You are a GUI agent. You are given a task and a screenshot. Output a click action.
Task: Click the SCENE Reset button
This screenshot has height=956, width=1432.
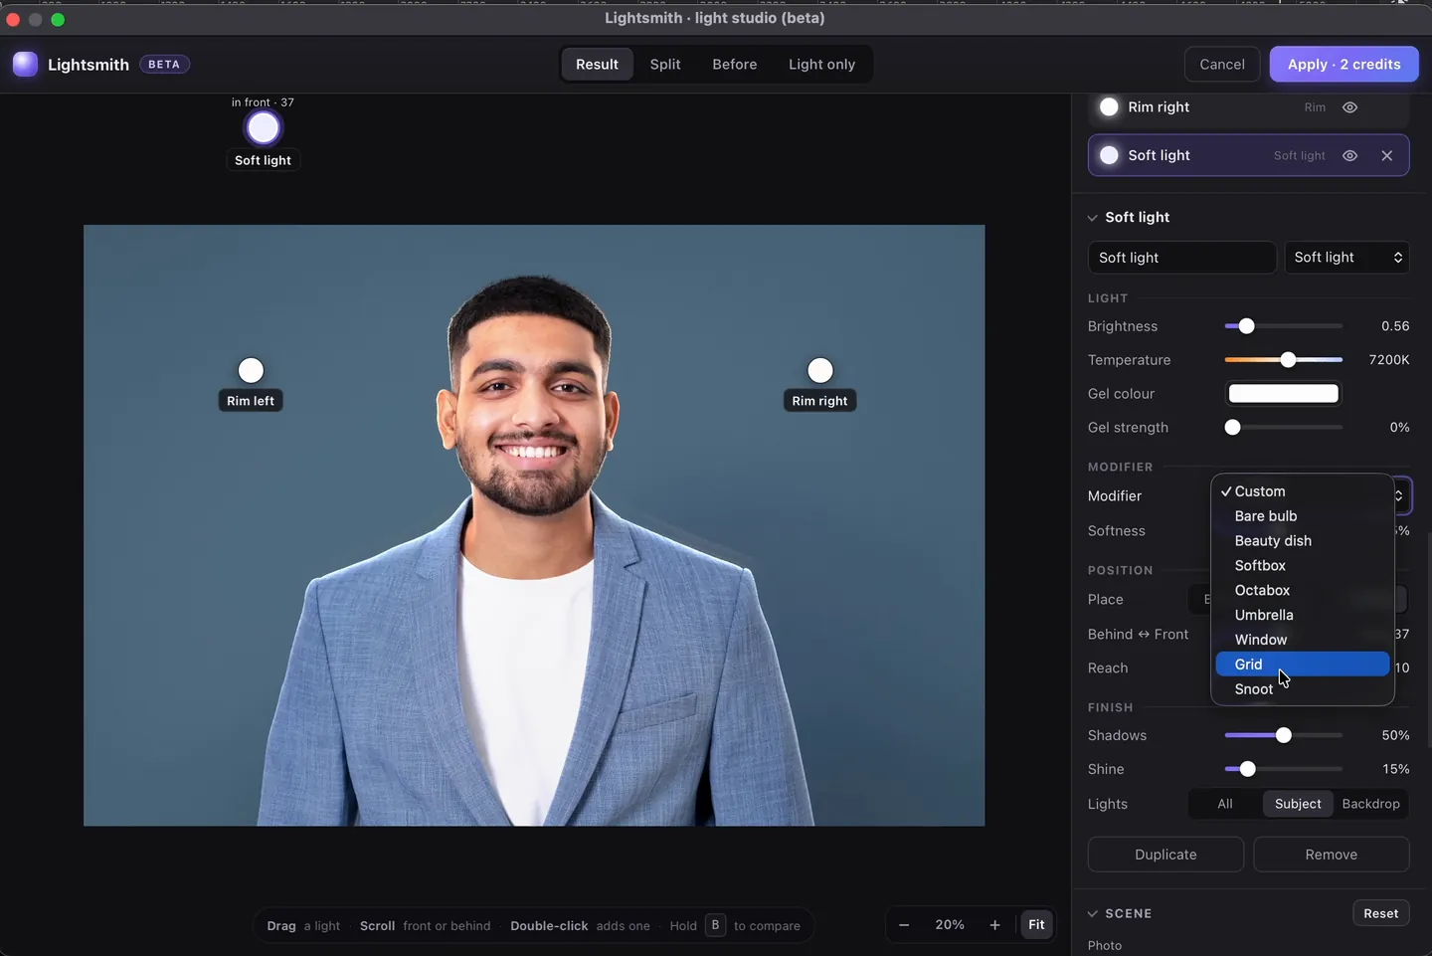click(x=1380, y=913)
